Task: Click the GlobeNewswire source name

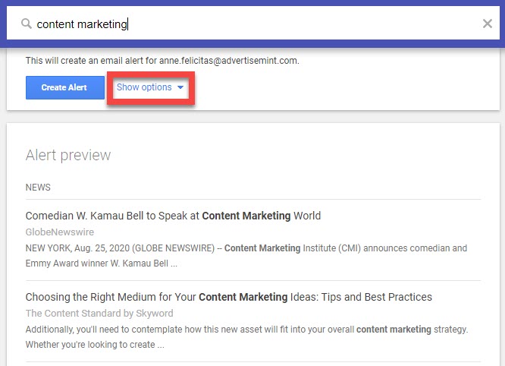Action: pyautogui.click(x=60, y=232)
